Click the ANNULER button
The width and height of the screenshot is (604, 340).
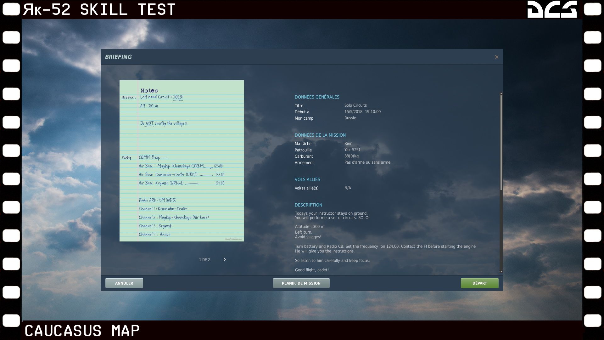coord(124,283)
